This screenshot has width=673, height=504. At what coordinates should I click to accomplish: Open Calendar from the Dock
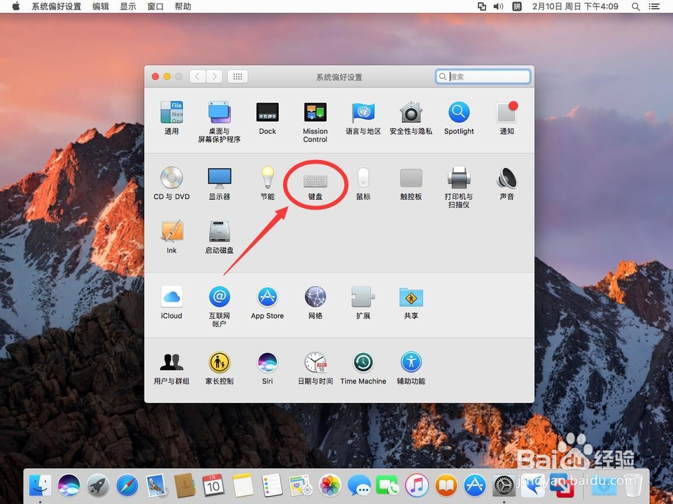pyautogui.click(x=213, y=486)
